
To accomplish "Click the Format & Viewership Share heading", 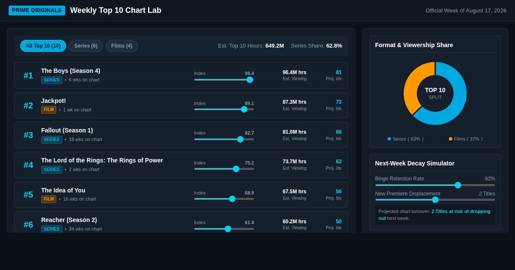I will (x=414, y=45).
